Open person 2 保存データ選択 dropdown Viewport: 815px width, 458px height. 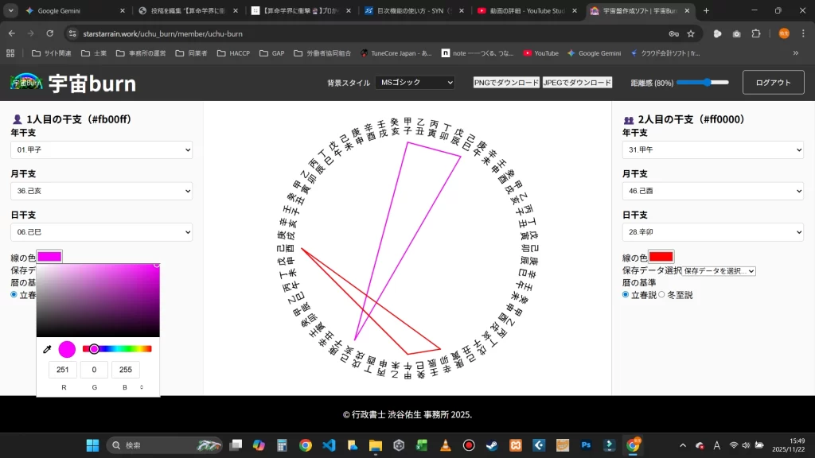(x=719, y=271)
